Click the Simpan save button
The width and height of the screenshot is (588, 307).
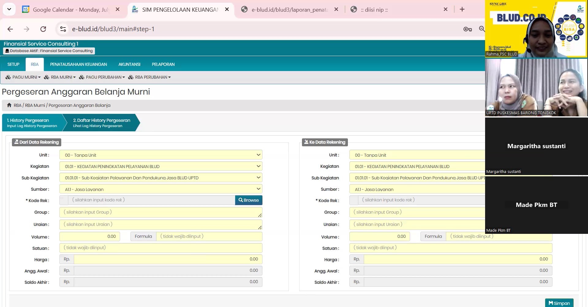point(559,303)
